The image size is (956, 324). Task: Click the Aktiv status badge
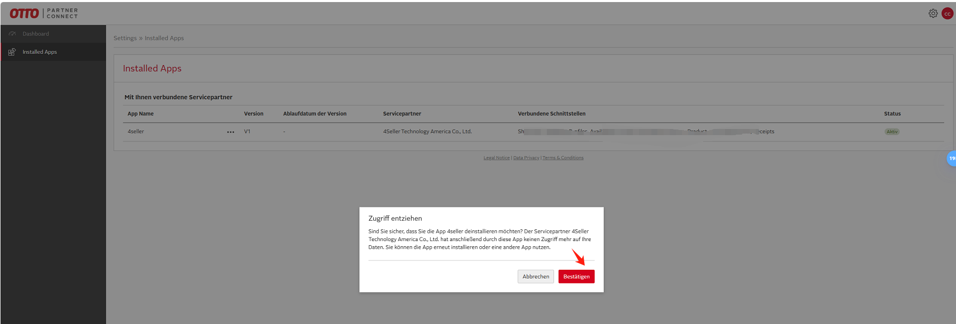(892, 132)
